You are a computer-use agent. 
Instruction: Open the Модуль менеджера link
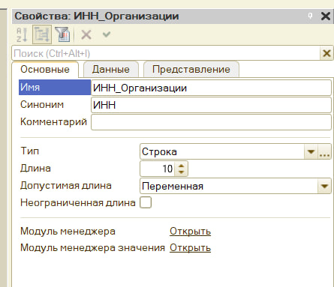click(x=190, y=232)
